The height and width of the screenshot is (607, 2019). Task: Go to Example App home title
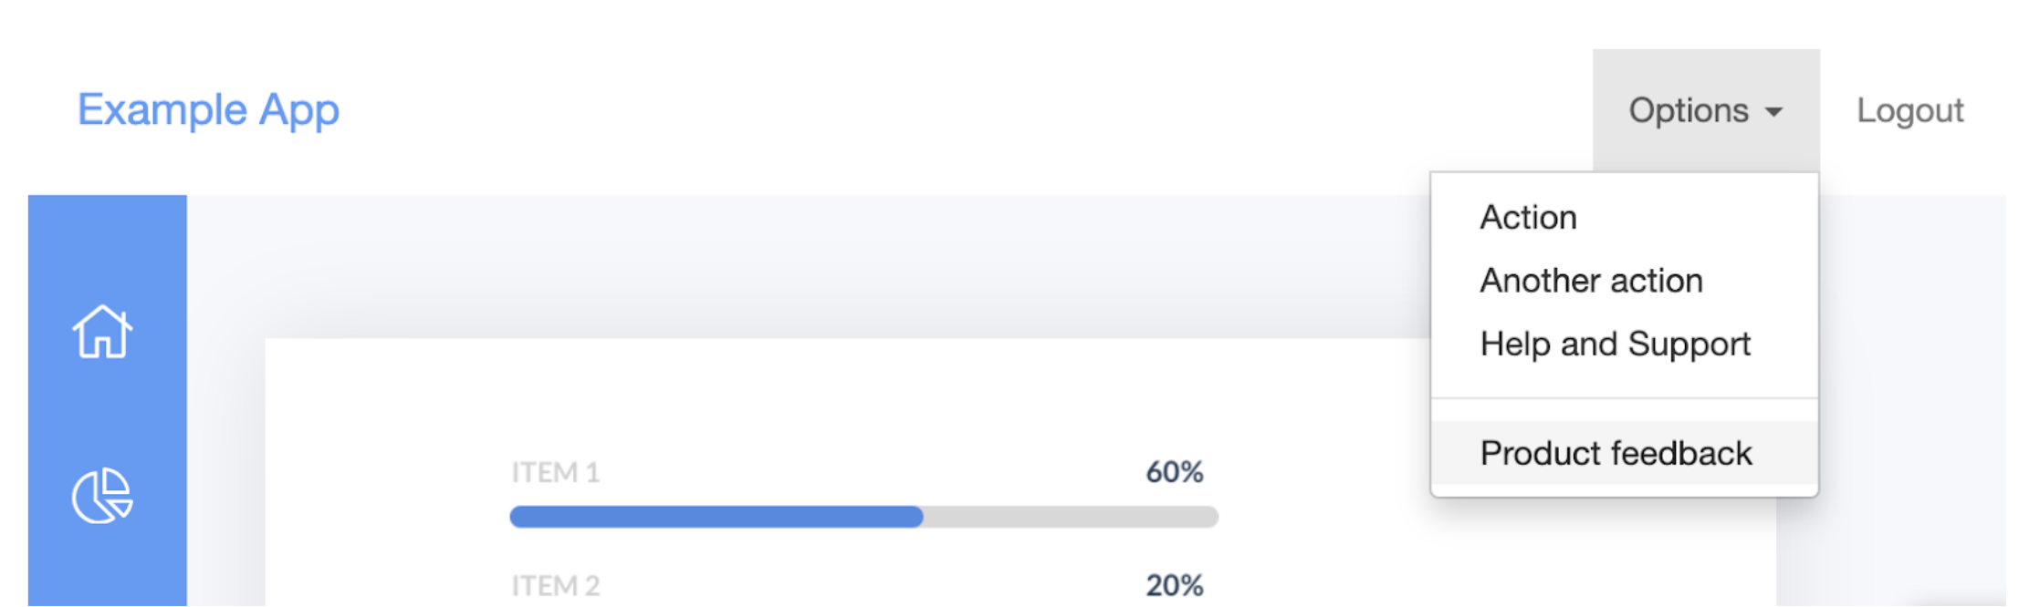click(208, 110)
